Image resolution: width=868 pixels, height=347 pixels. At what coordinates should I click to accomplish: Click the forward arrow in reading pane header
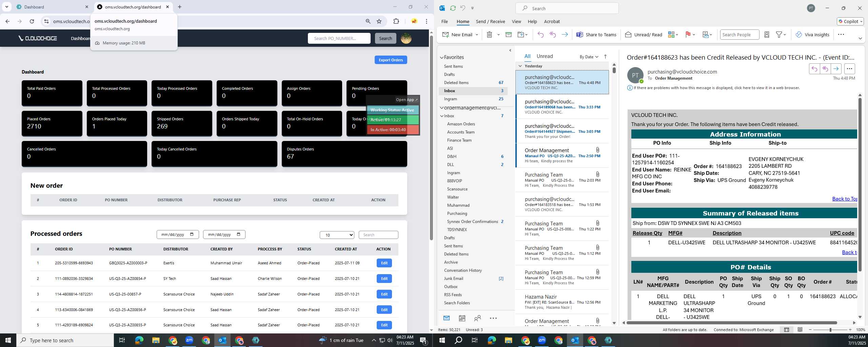pyautogui.click(x=836, y=69)
